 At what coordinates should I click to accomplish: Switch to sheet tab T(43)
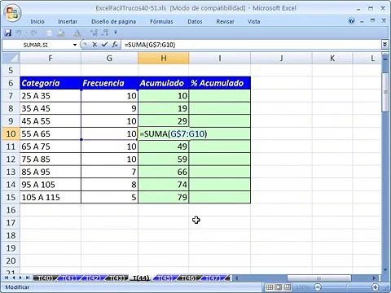pyautogui.click(x=117, y=278)
